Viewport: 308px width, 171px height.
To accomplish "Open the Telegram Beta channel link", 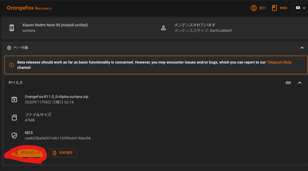I will (x=279, y=62).
